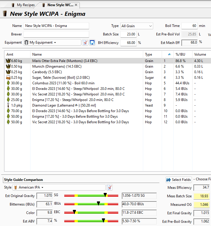The height and width of the screenshot is (226, 211).
Task: Sort by the Volume column header
Action: pos(202,54)
